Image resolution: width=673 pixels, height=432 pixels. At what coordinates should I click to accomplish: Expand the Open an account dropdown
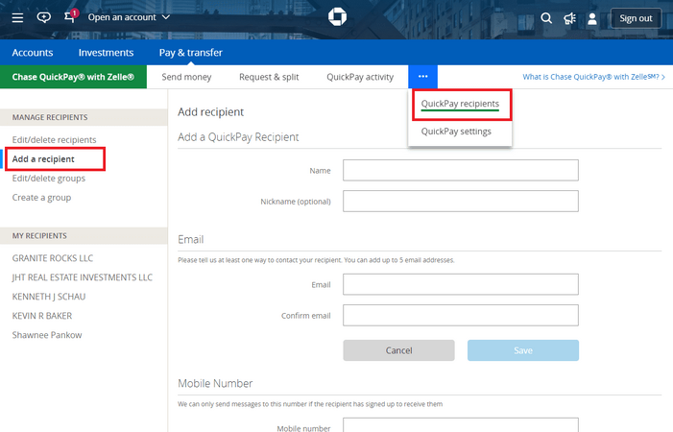point(129,17)
